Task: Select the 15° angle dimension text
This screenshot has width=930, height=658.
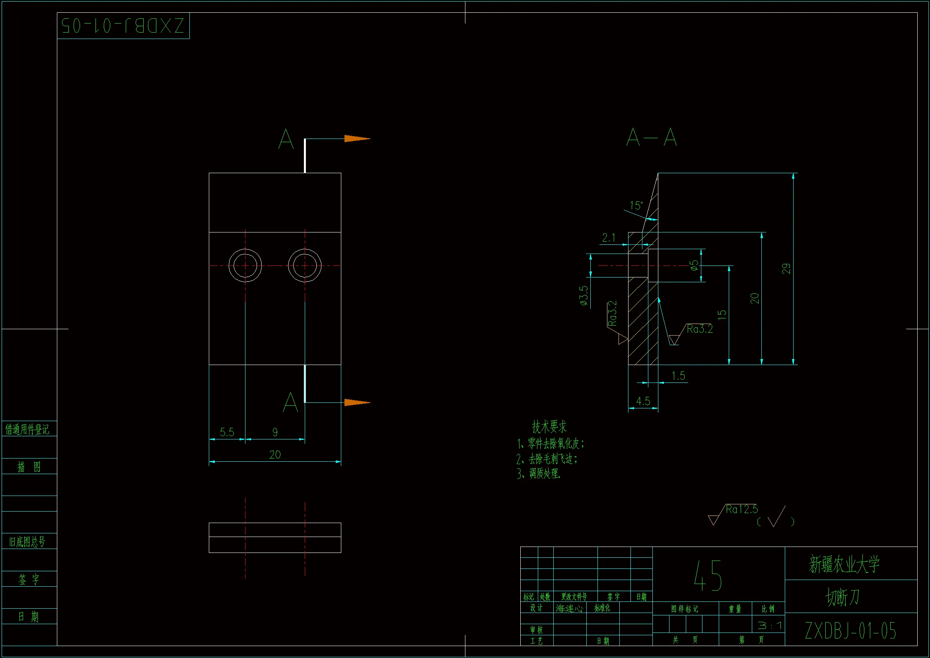Action: click(x=636, y=206)
